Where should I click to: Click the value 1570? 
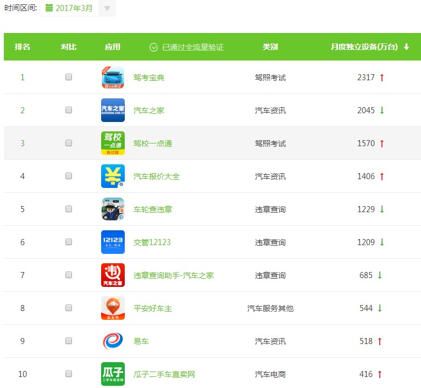tap(365, 143)
